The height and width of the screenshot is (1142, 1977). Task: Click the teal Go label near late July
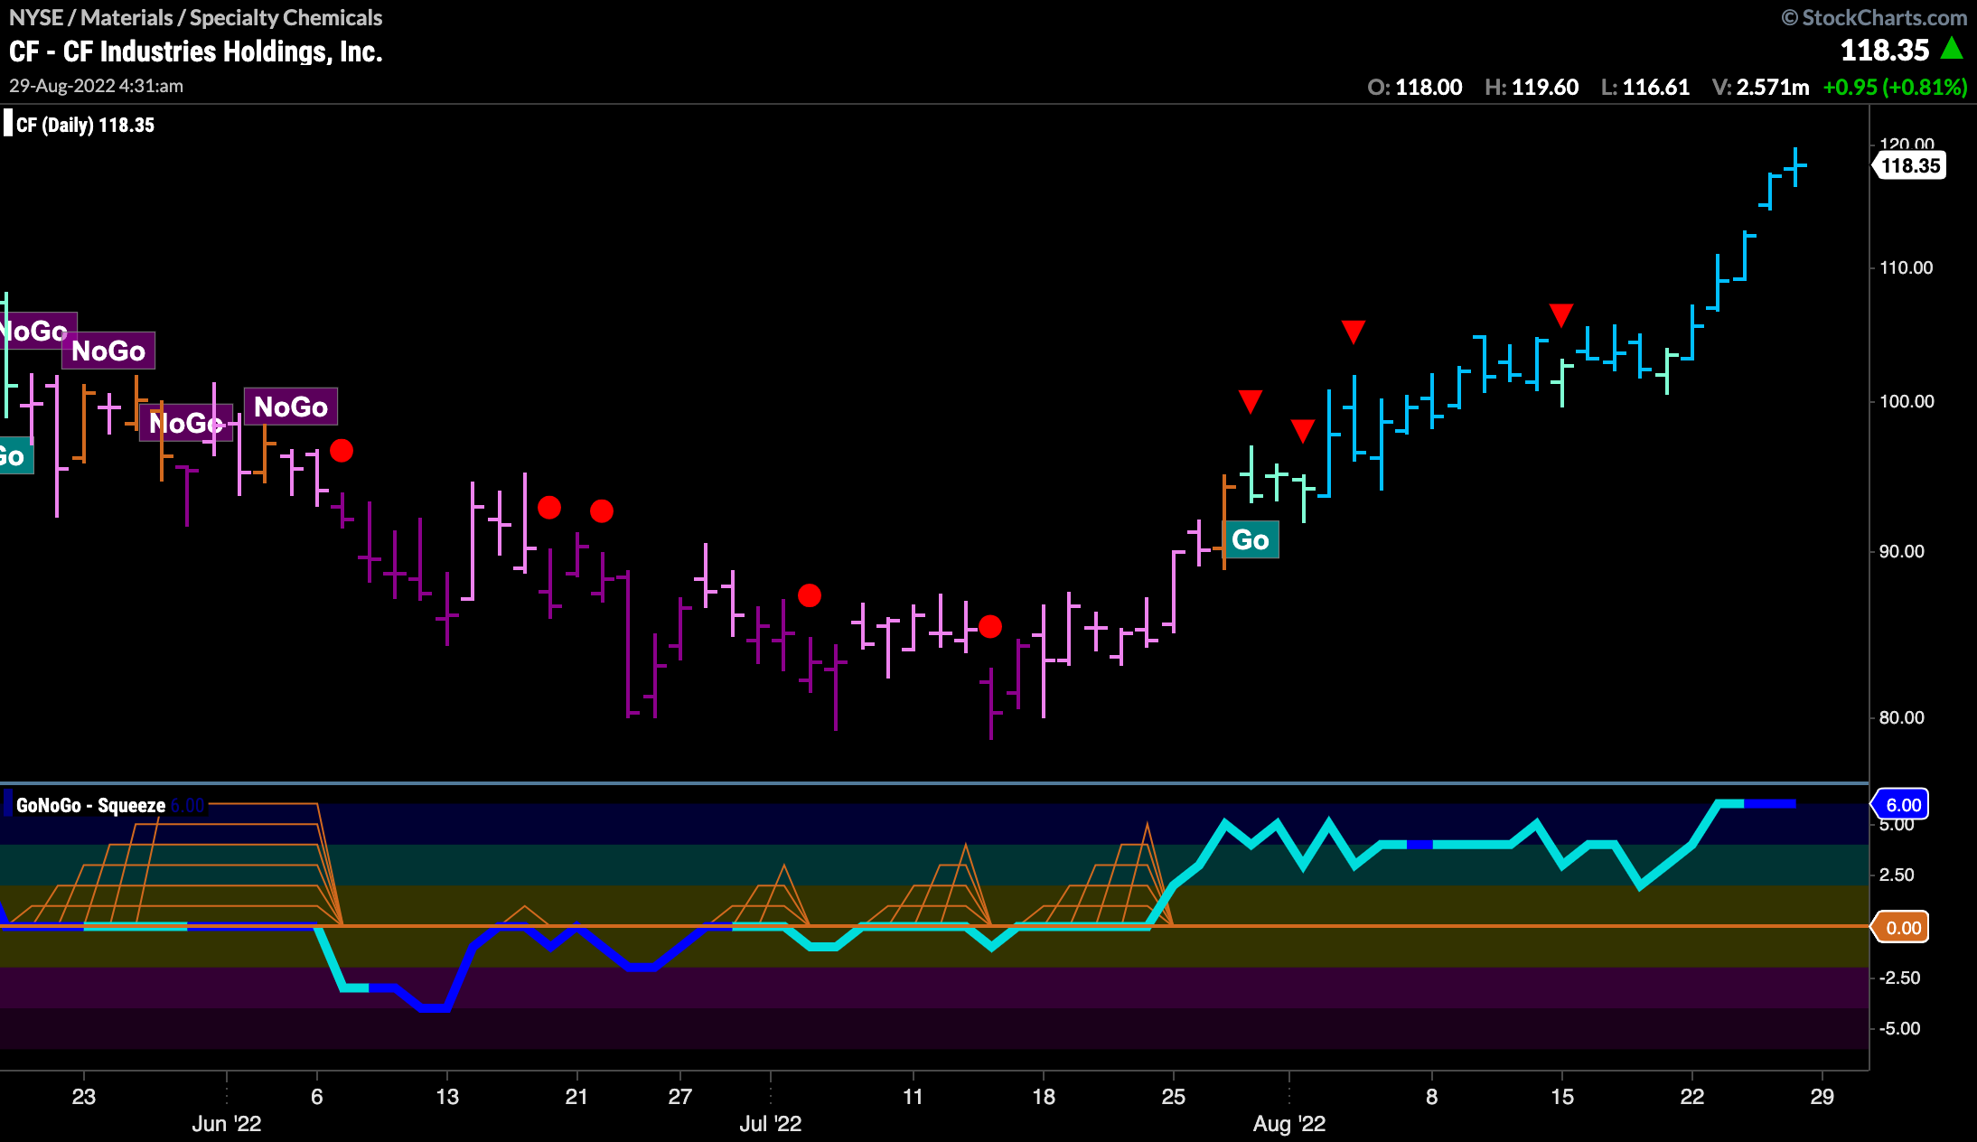tap(1251, 540)
